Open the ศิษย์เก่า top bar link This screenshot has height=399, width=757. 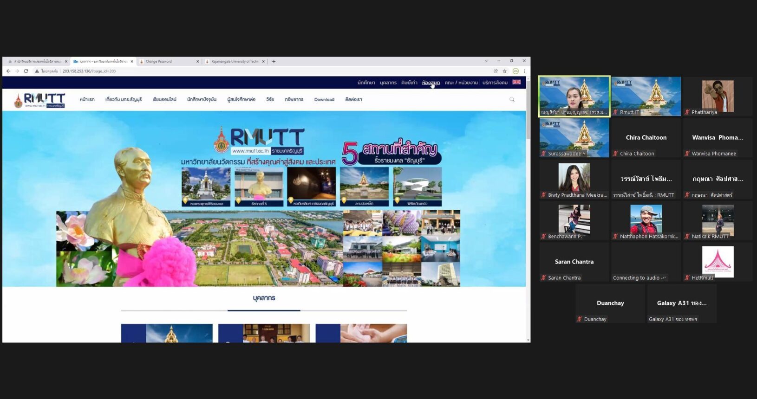click(409, 83)
